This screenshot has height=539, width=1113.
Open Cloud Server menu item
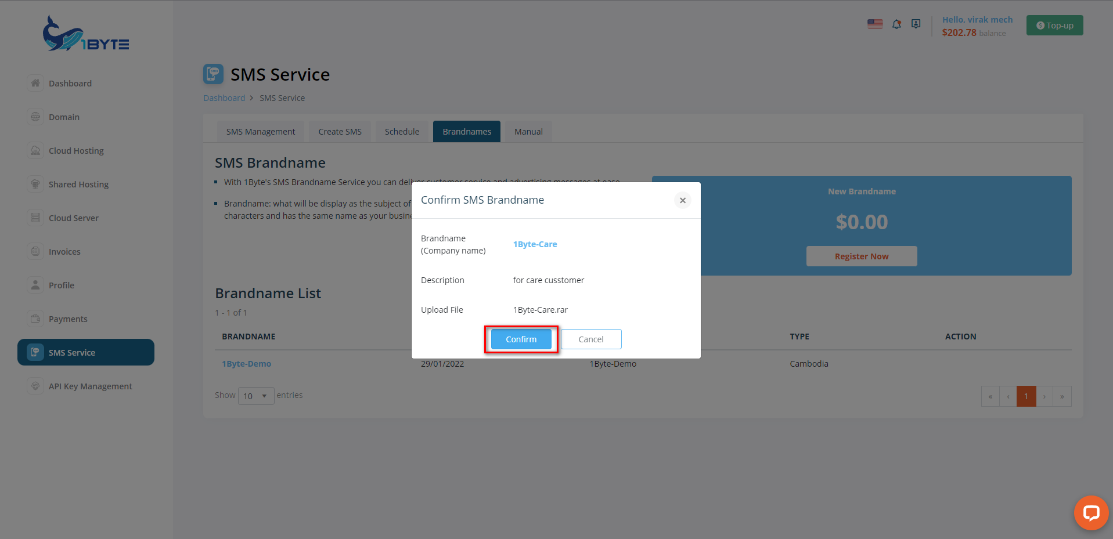pos(74,218)
